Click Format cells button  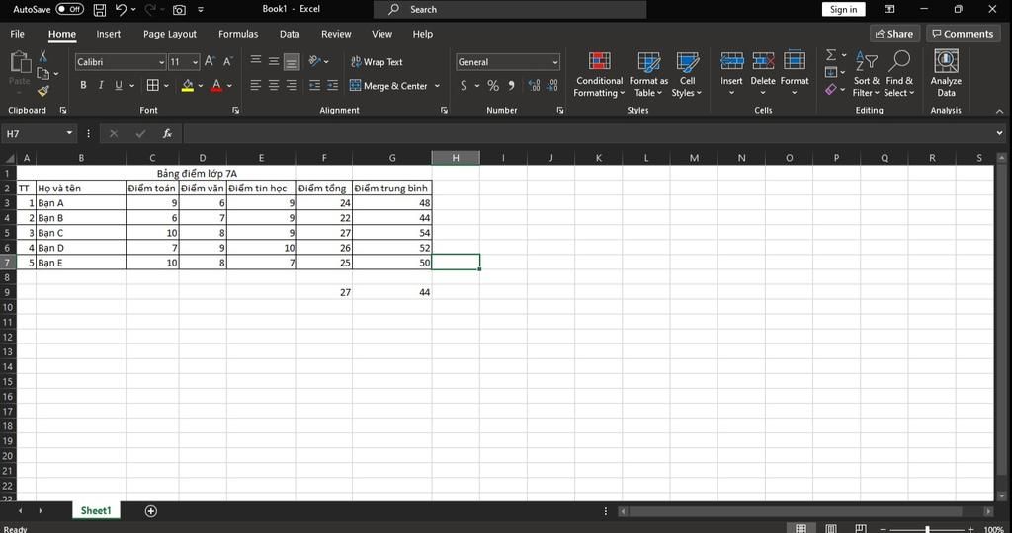click(x=795, y=74)
